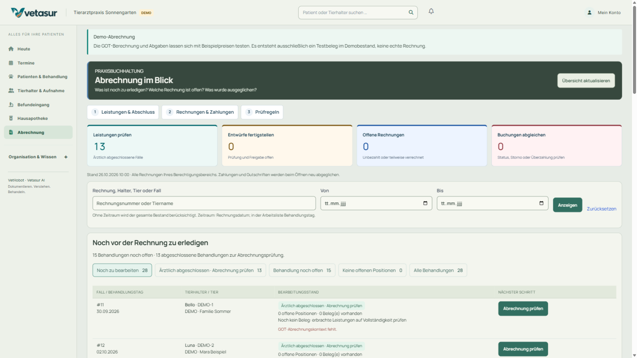Select filter Keine offenen Positionen 0
Image resolution: width=637 pixels, height=358 pixels.
[x=372, y=270]
